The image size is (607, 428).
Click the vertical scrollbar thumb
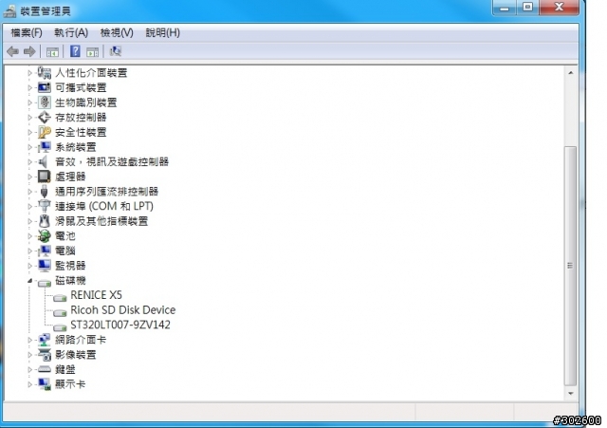point(570,266)
